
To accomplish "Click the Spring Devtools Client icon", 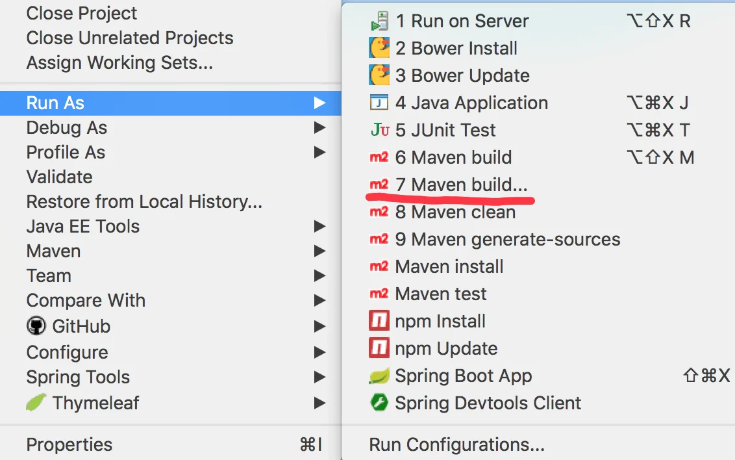I will 379,402.
